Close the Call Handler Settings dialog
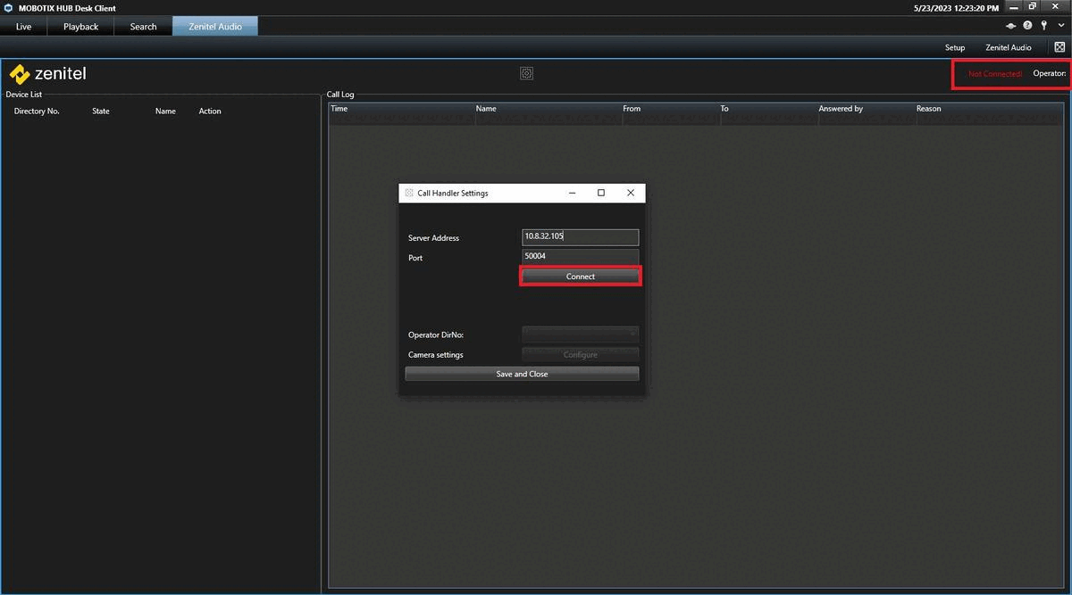This screenshot has height=595, width=1072. [x=630, y=193]
